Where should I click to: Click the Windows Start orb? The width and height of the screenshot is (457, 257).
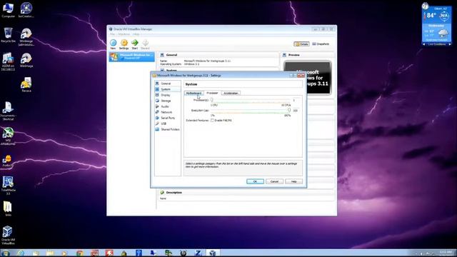click(x=6, y=253)
